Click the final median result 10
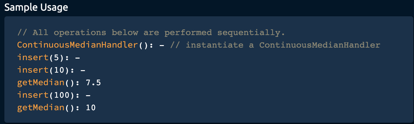414x124 pixels. click(91, 108)
